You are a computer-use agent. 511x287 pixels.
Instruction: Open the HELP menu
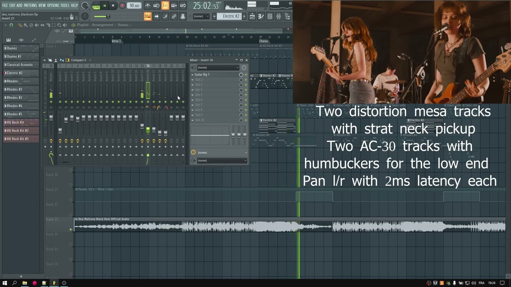point(74,6)
